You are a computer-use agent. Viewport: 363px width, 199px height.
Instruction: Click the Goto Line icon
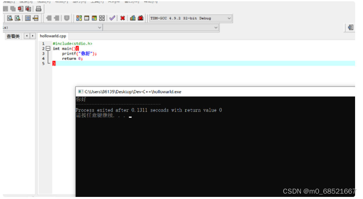coord(35,18)
